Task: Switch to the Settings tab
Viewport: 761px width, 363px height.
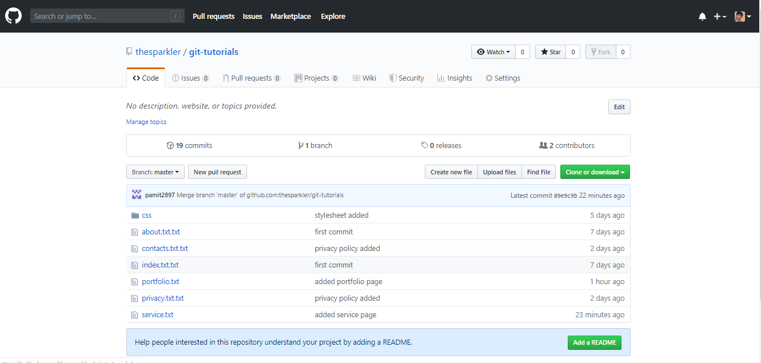Action: 503,78
